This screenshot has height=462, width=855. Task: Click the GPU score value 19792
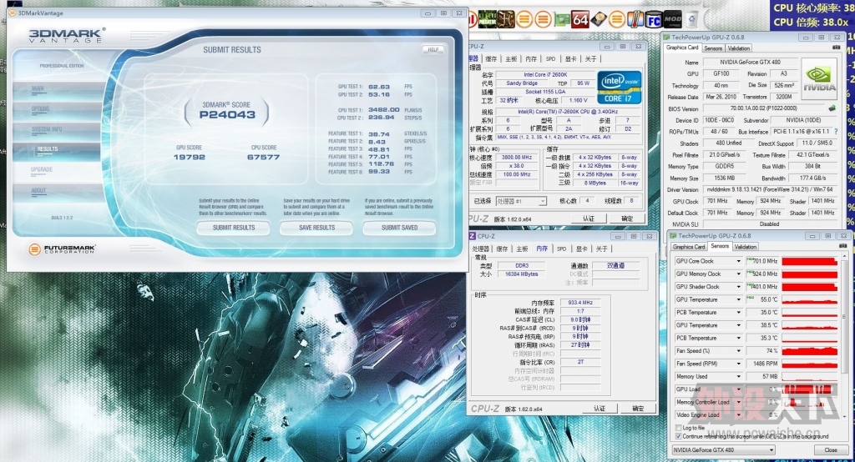pyautogui.click(x=190, y=158)
